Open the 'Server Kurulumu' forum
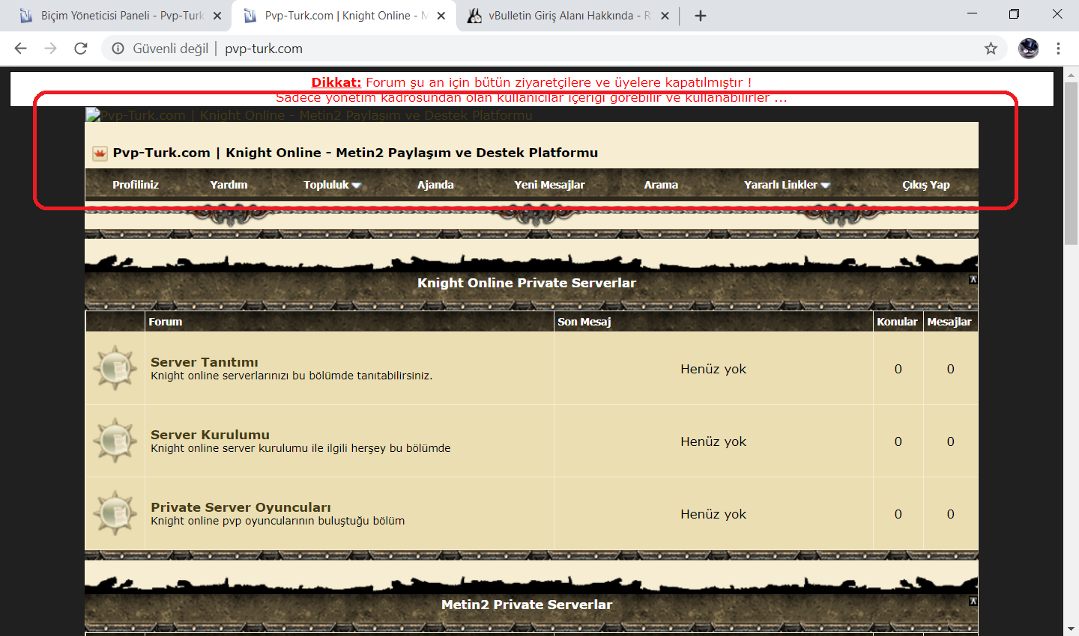Viewport: 1079px width, 636px height. point(210,435)
